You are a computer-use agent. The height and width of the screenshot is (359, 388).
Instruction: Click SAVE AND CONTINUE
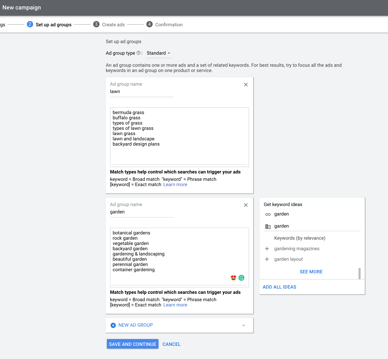[132, 344]
